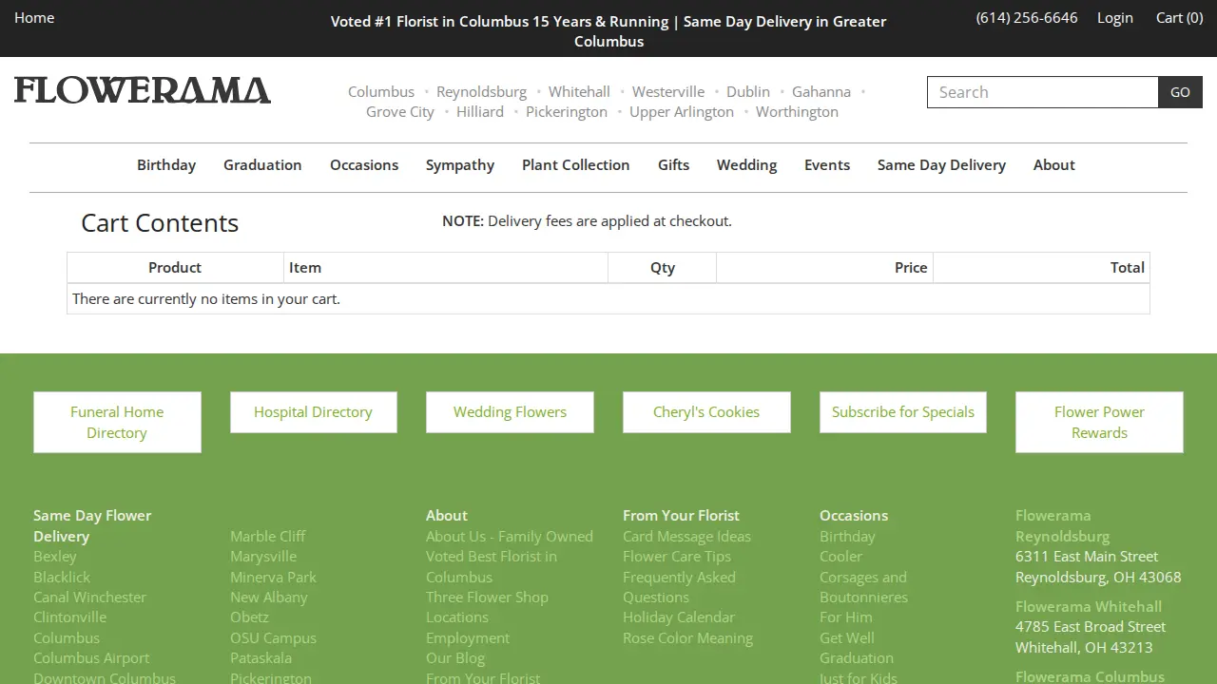Screen dimensions: 1217x684
Task: Open the Wedding Flowers button
Action: [510, 412]
